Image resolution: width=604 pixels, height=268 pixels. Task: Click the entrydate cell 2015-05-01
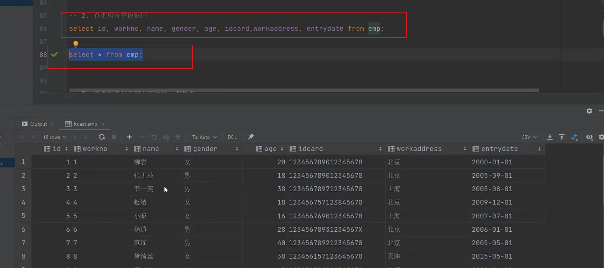coord(492,256)
